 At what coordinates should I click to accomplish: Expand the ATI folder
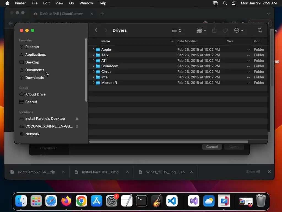coord(94,60)
